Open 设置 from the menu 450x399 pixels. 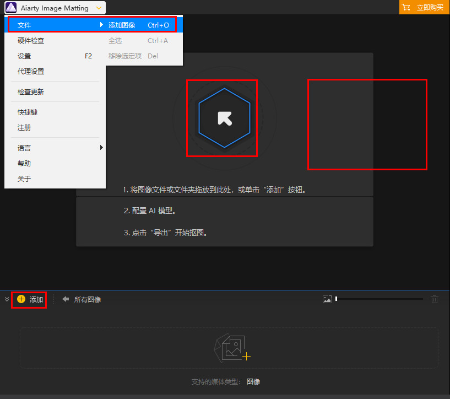pos(23,56)
